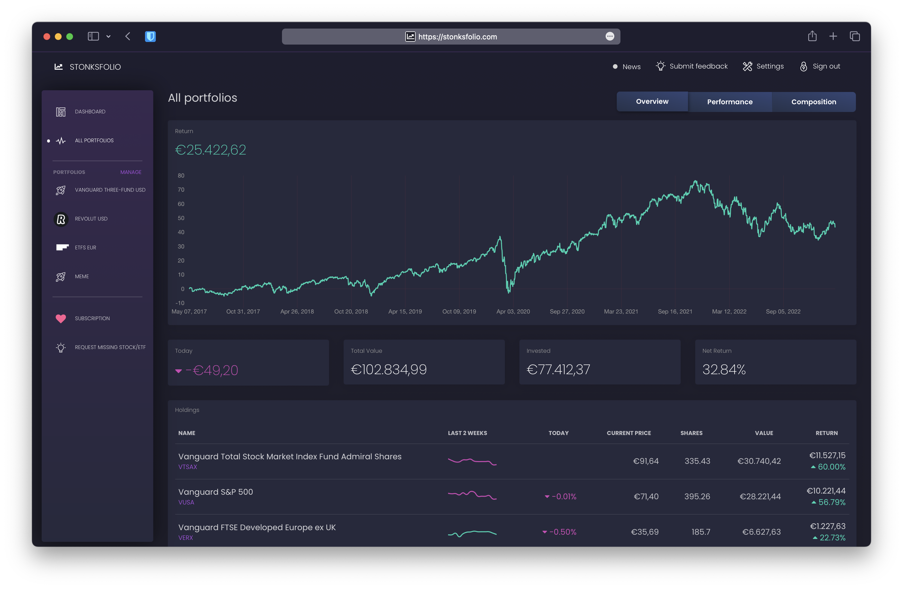Show the browser tab overview icon

tap(855, 37)
